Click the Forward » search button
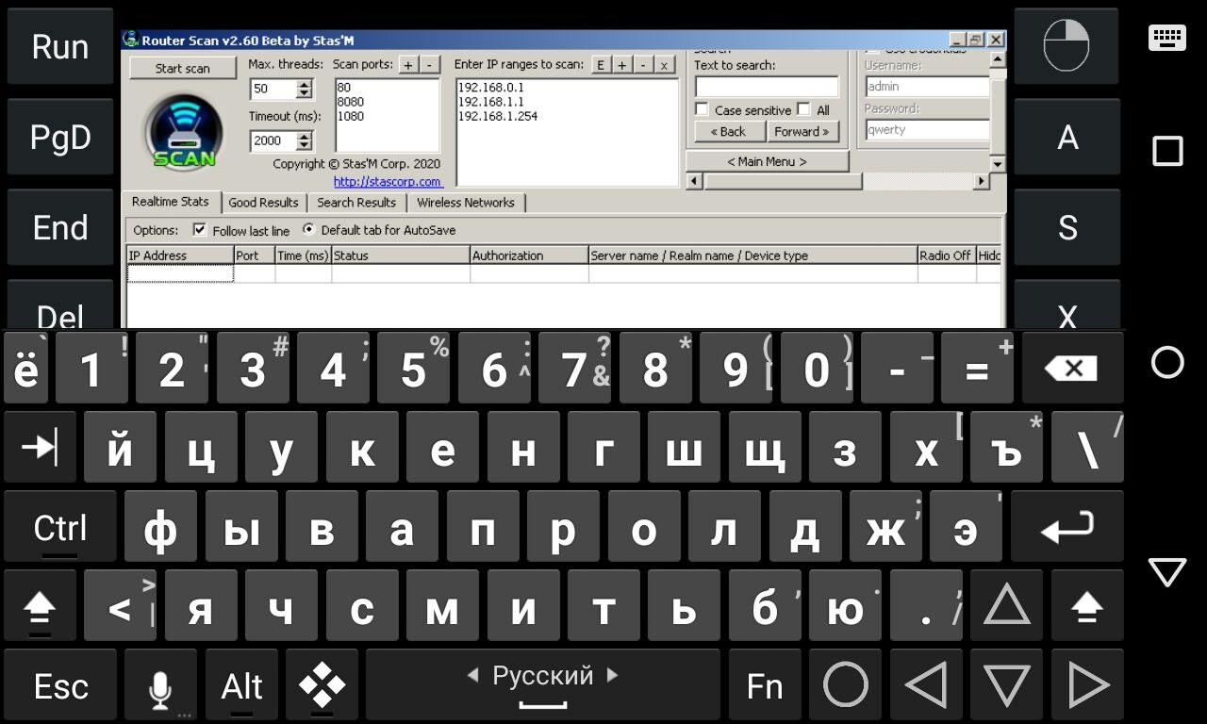This screenshot has width=1207, height=724. click(x=802, y=132)
